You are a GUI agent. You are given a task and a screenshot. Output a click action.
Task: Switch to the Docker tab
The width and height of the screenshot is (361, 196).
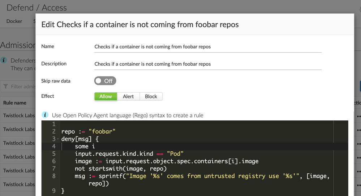(x=14, y=21)
